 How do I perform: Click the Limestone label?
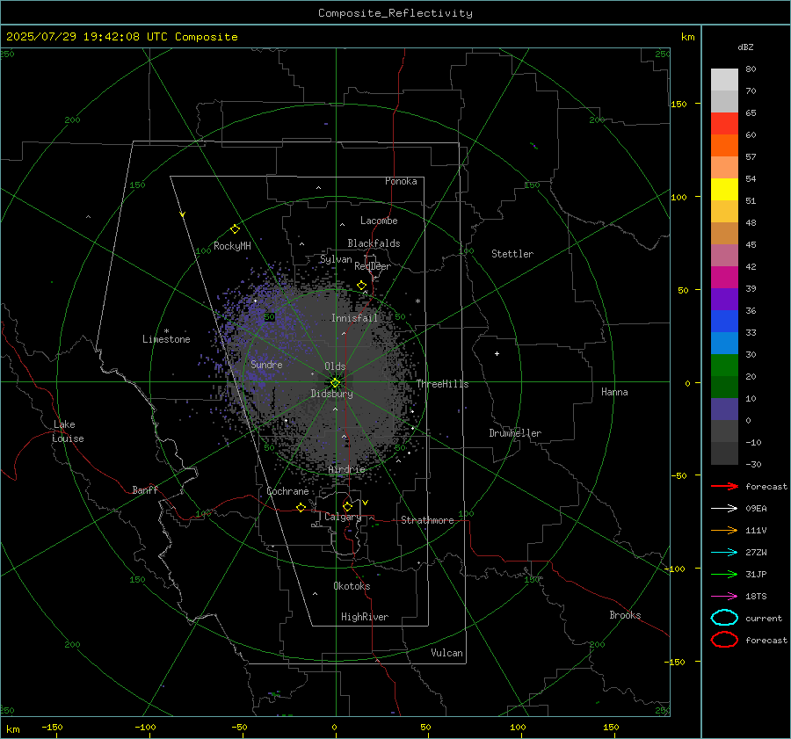[166, 339]
